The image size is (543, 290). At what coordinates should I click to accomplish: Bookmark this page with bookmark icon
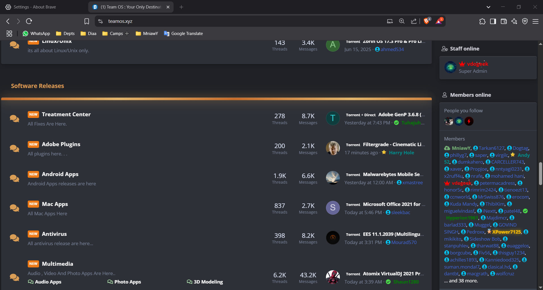click(87, 21)
